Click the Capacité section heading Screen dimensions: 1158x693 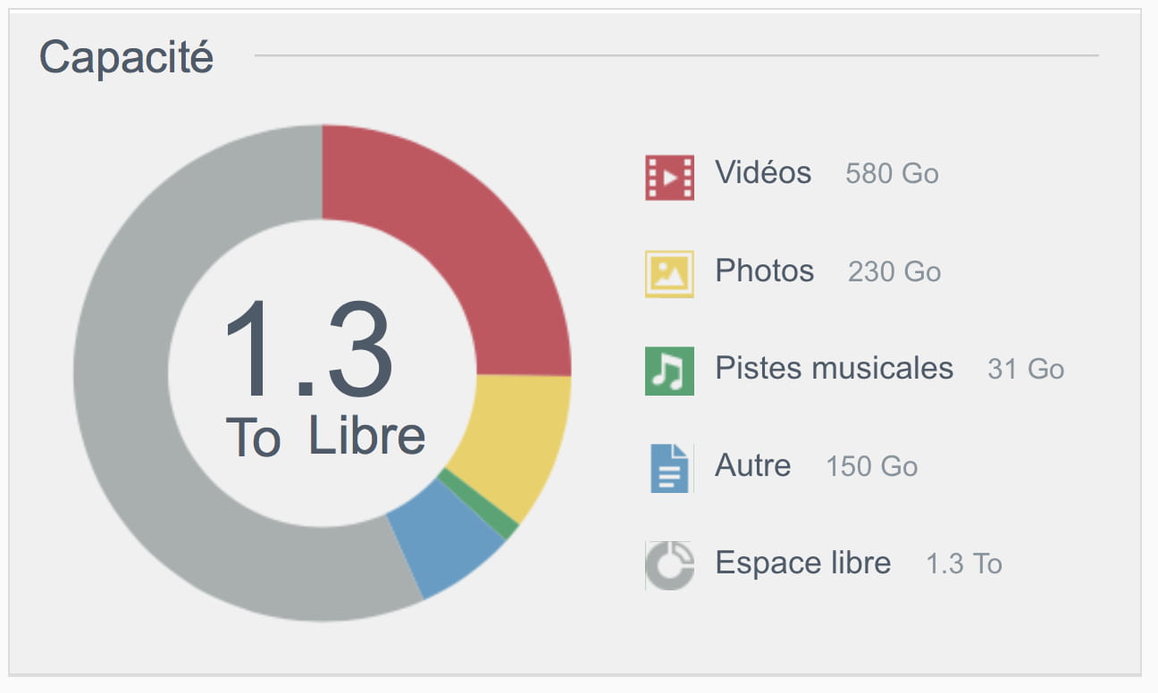[x=126, y=58]
